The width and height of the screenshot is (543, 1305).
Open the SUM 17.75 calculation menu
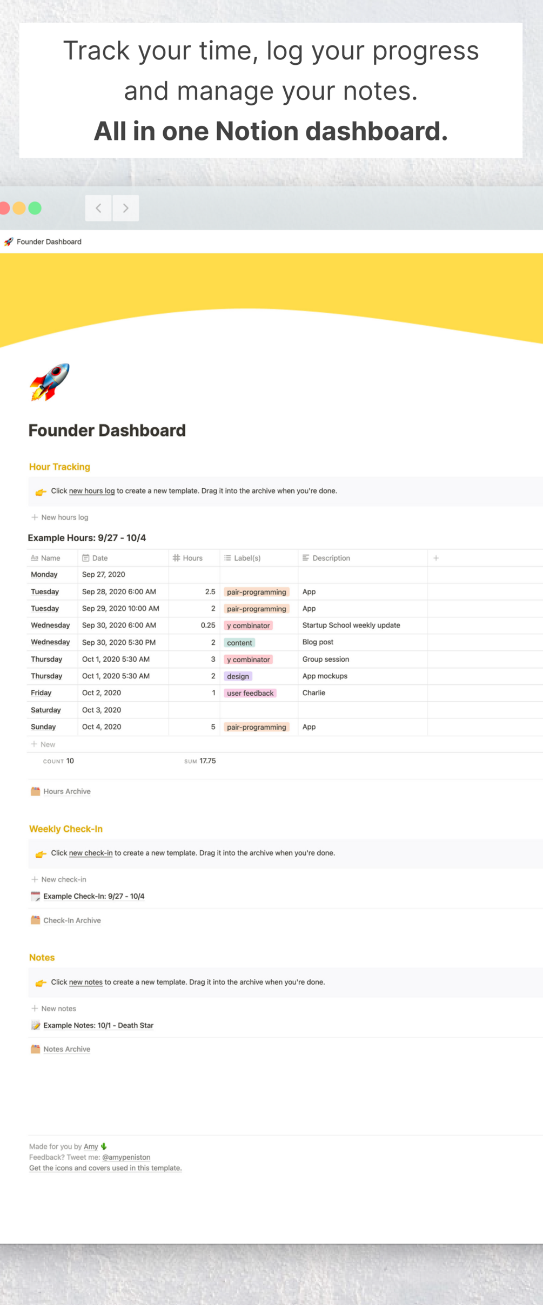coord(200,761)
